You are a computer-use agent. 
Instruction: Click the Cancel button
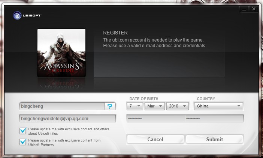click(155, 139)
